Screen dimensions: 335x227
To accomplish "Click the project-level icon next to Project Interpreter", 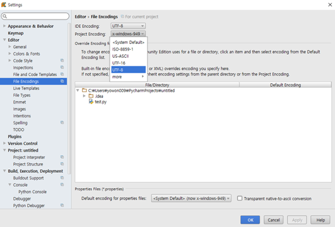I will 62,157.
